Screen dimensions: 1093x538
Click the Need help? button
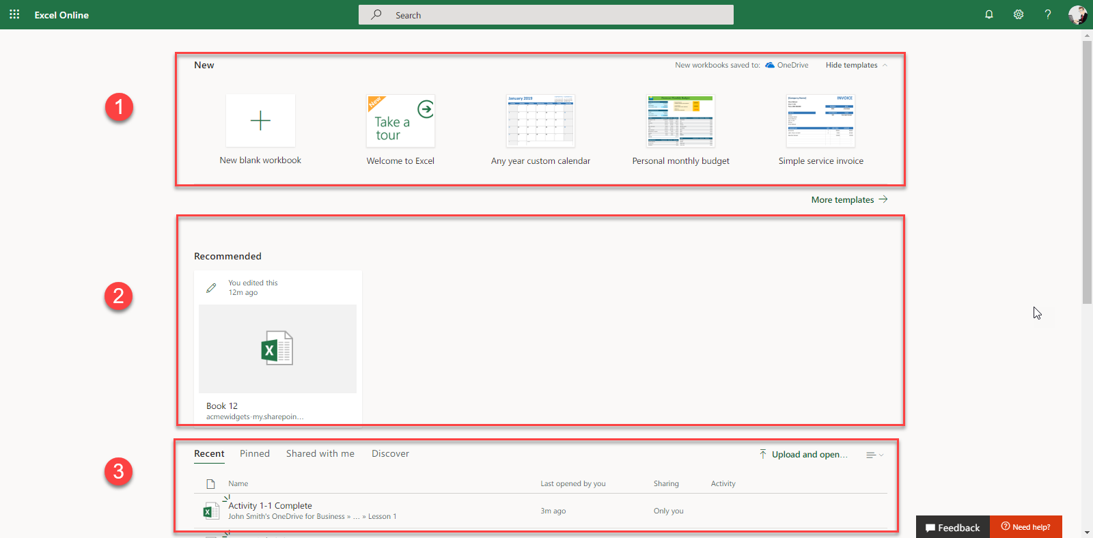click(1026, 526)
